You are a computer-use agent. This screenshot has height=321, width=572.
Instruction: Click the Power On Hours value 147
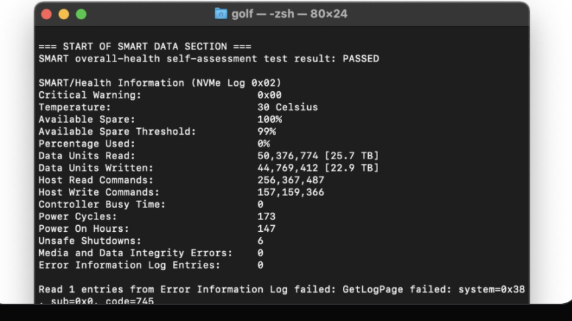(266, 229)
